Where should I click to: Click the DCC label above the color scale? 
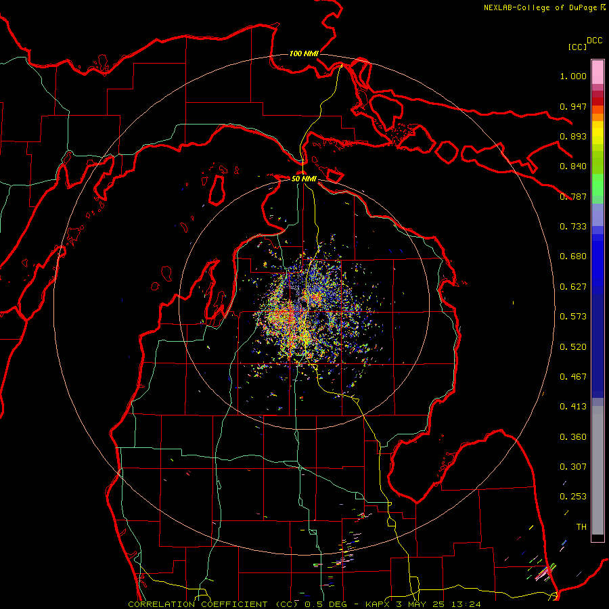coord(594,41)
